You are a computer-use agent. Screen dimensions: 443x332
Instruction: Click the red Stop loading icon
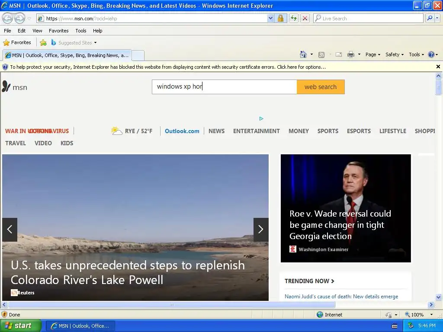305,19
